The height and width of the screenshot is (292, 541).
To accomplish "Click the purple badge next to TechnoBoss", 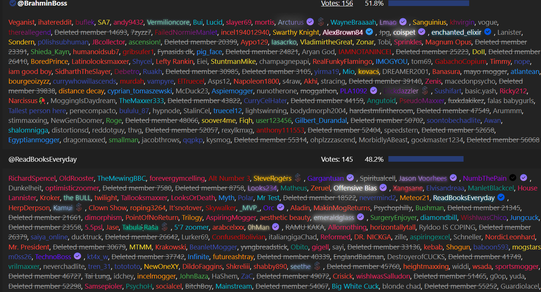I will coord(77,257).
